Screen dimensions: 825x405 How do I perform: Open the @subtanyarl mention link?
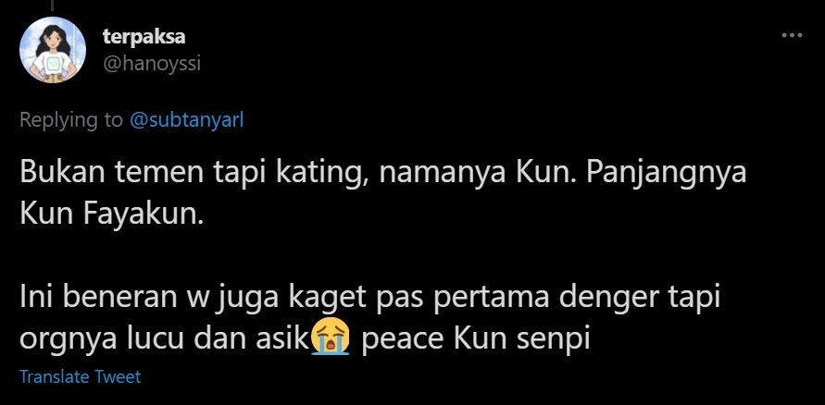187,120
